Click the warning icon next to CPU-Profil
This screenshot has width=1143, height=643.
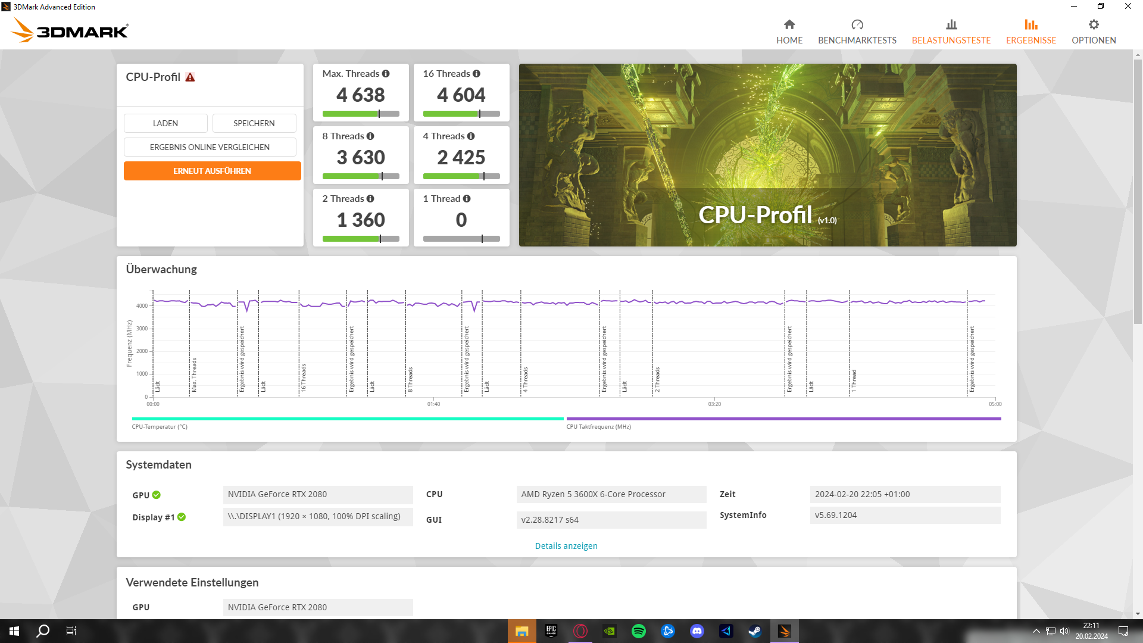(x=190, y=77)
